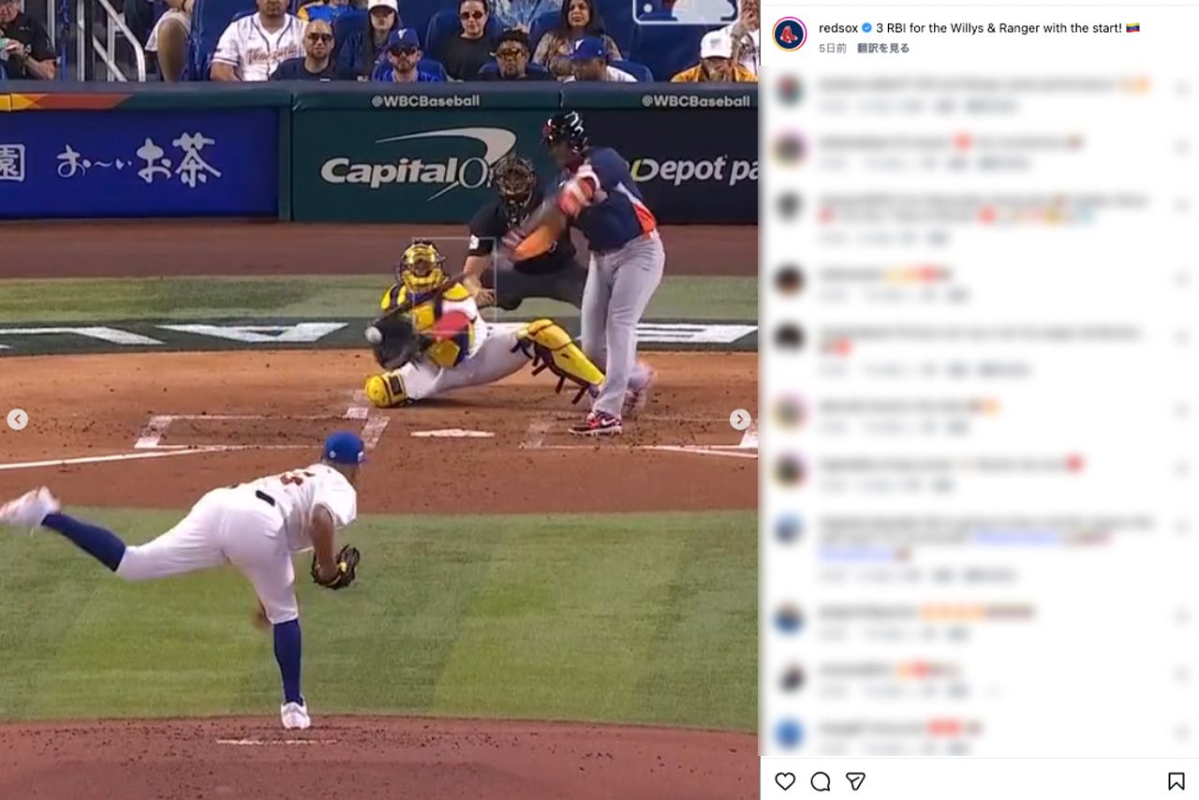Click the redsox username link
1199x800 pixels.
click(838, 28)
